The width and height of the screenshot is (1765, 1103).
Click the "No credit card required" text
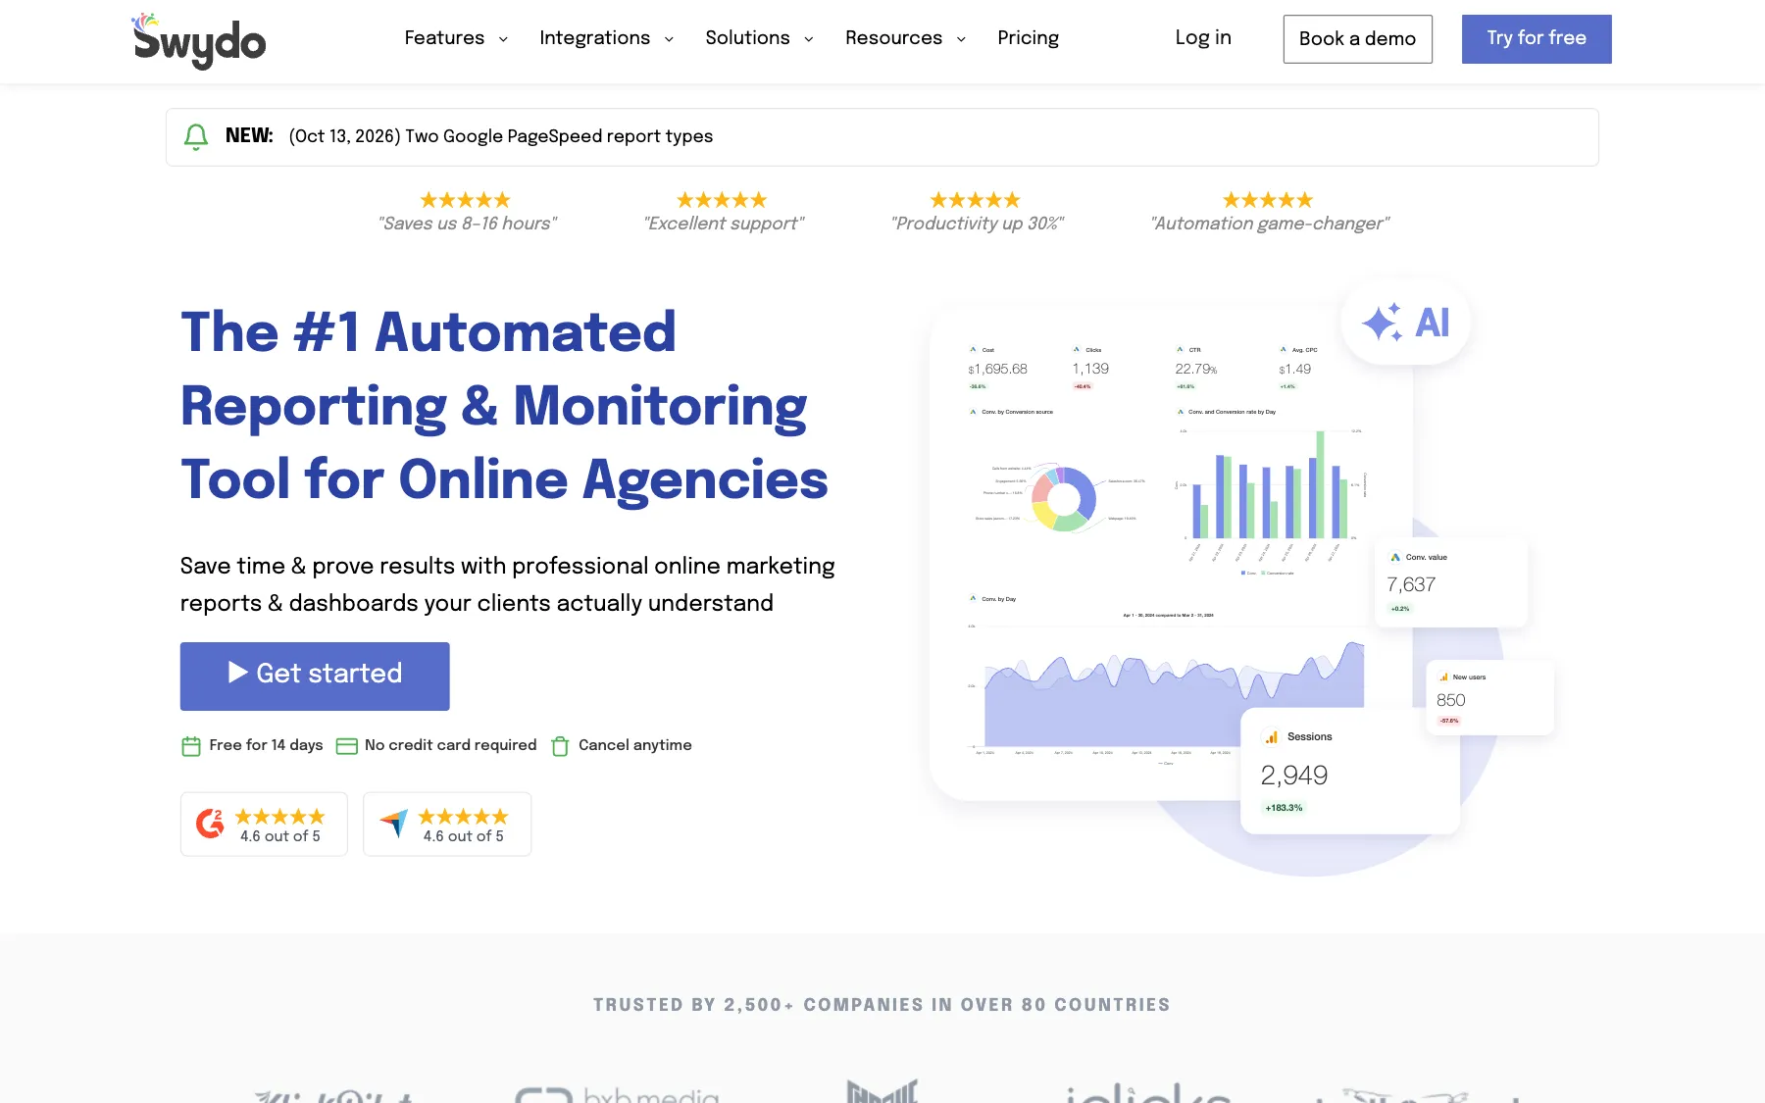click(451, 745)
